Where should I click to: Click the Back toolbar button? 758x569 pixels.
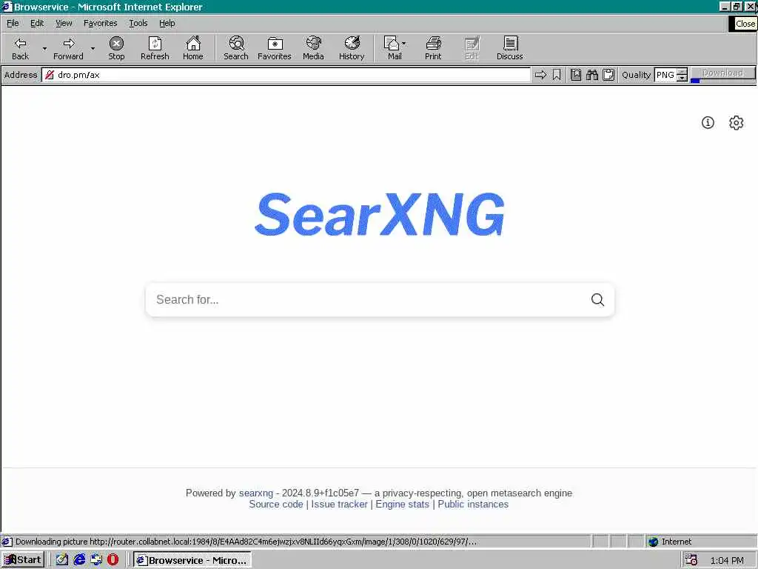[x=20, y=48]
